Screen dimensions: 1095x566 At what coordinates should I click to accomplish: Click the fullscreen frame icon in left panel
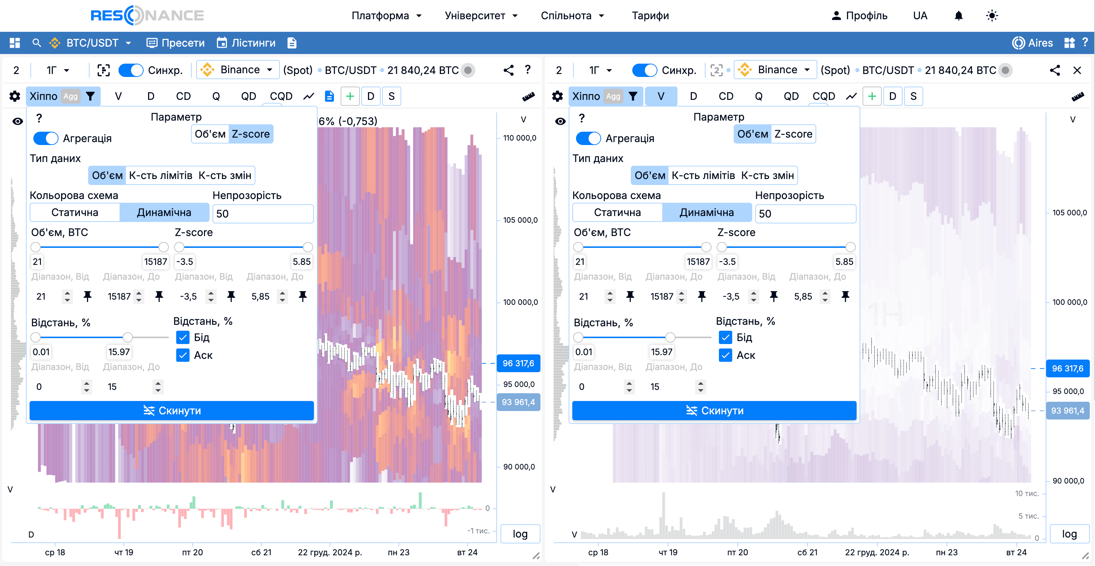103,70
